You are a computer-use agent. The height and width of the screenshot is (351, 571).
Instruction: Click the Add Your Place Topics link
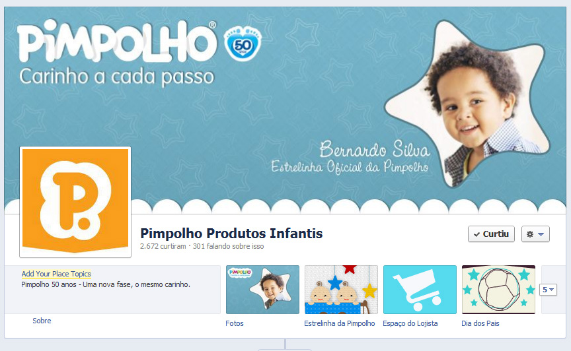click(x=56, y=274)
